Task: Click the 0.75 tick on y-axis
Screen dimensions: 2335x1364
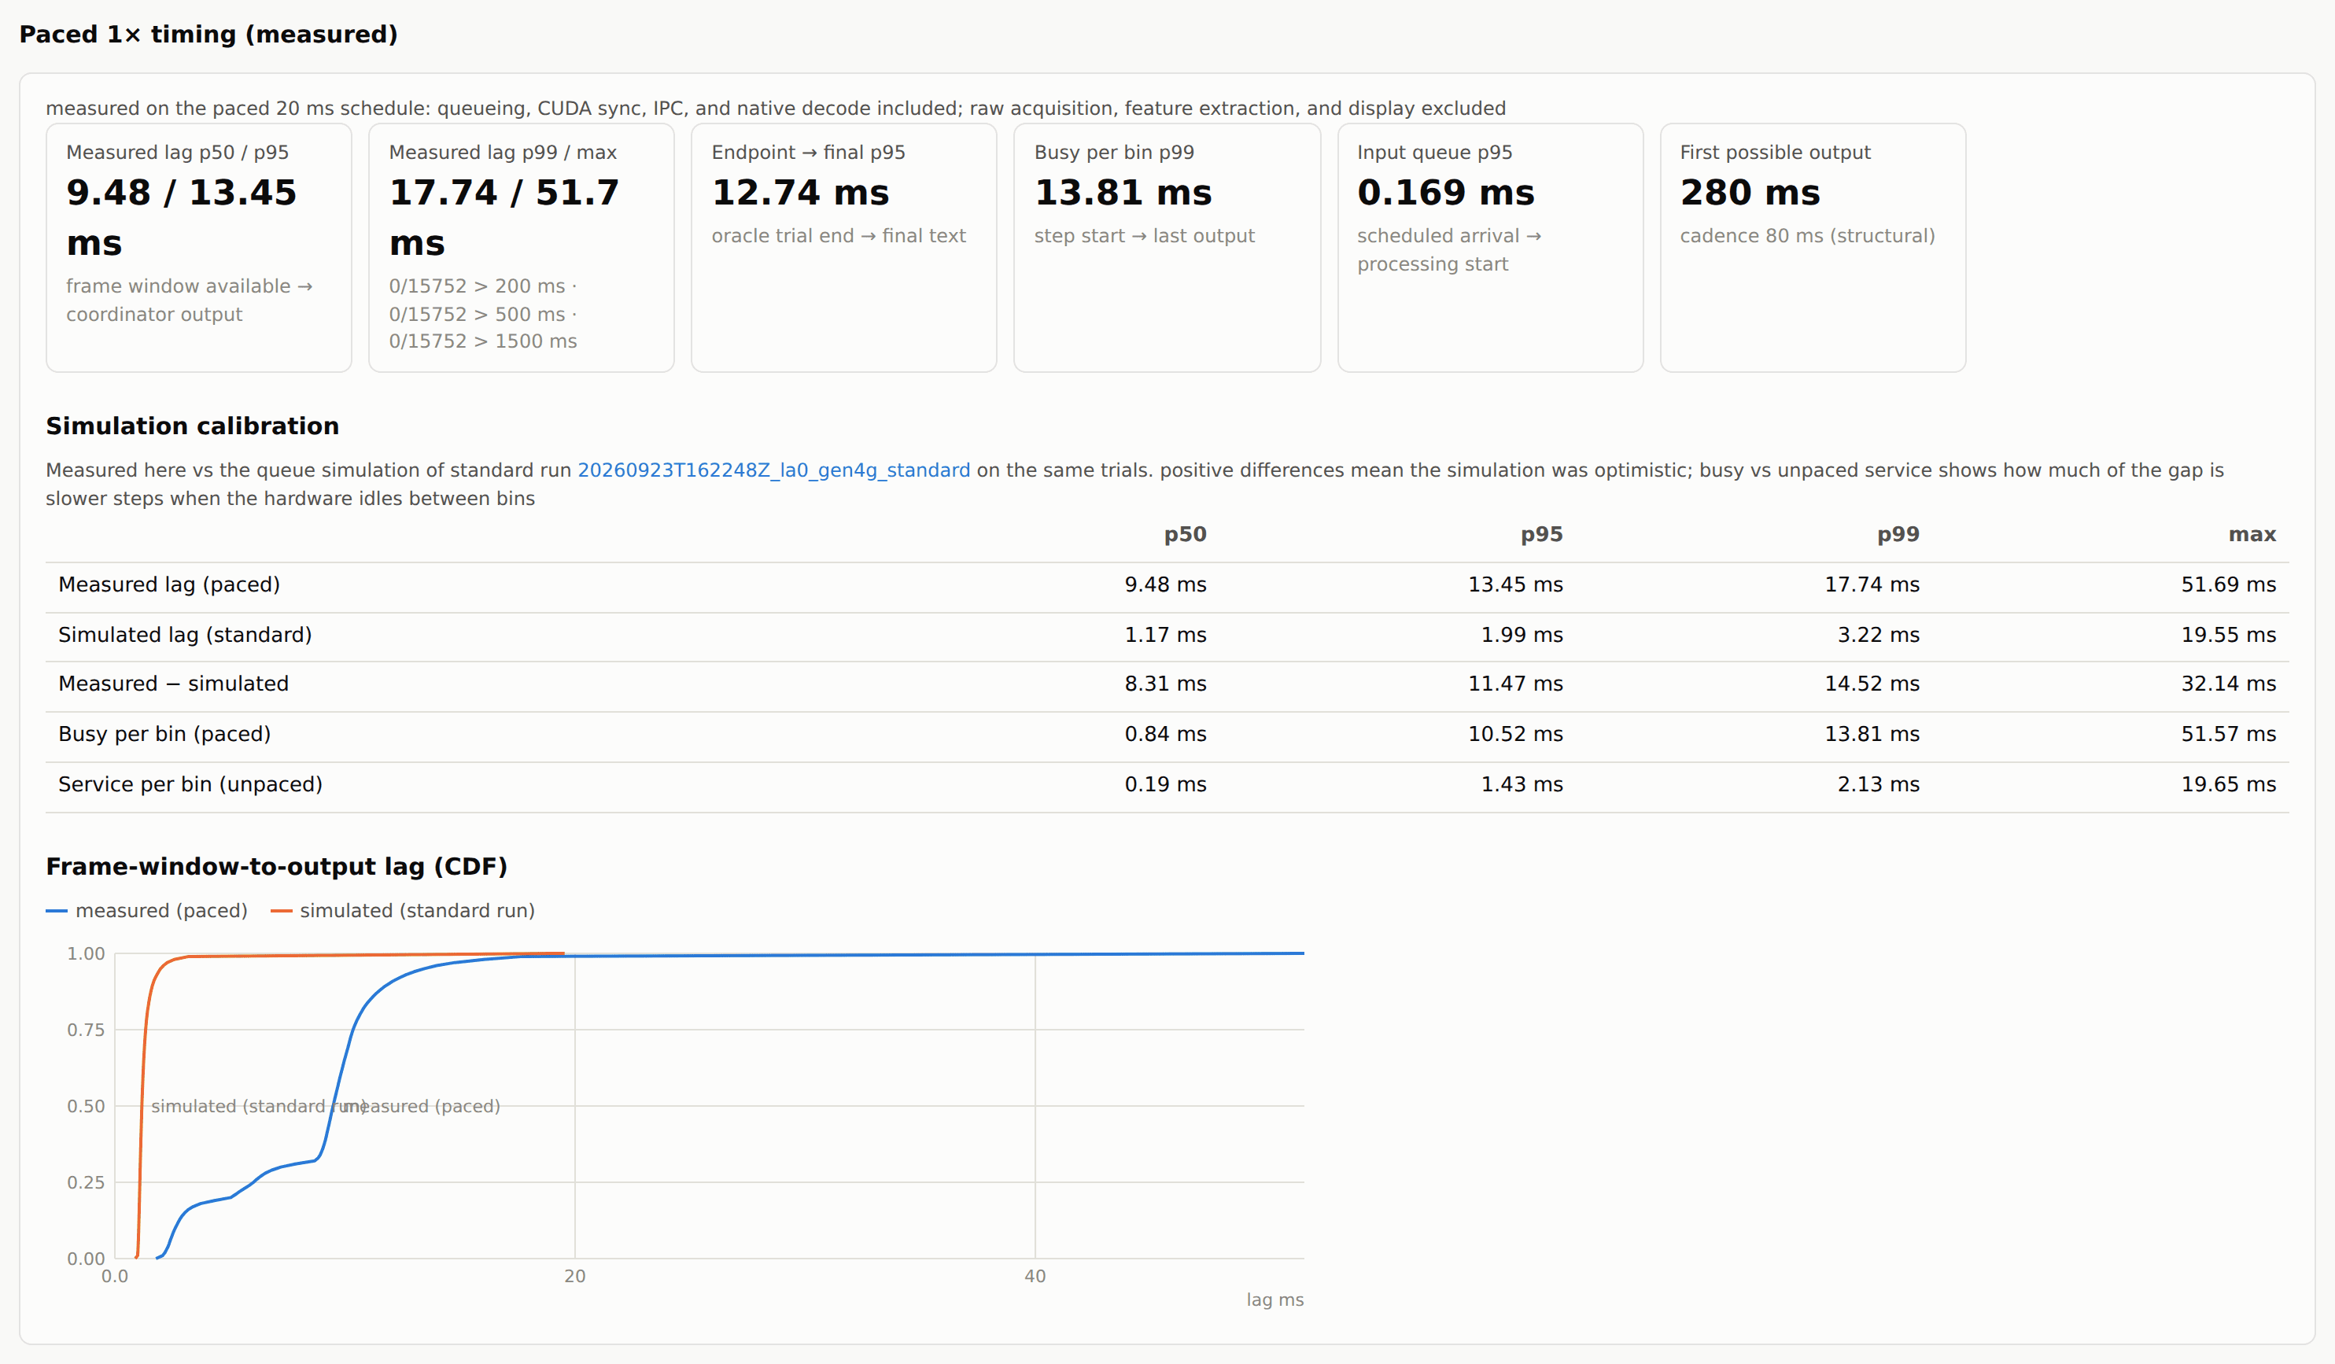Action: coord(85,1030)
